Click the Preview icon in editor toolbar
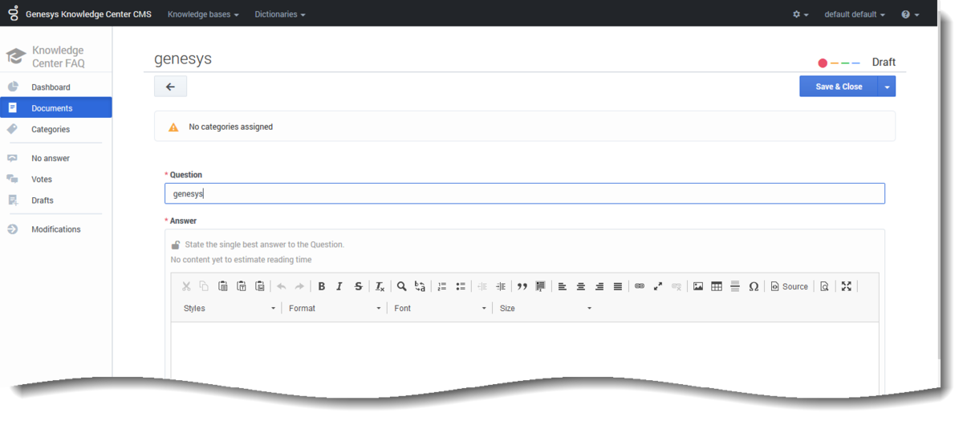963x421 pixels. click(824, 286)
